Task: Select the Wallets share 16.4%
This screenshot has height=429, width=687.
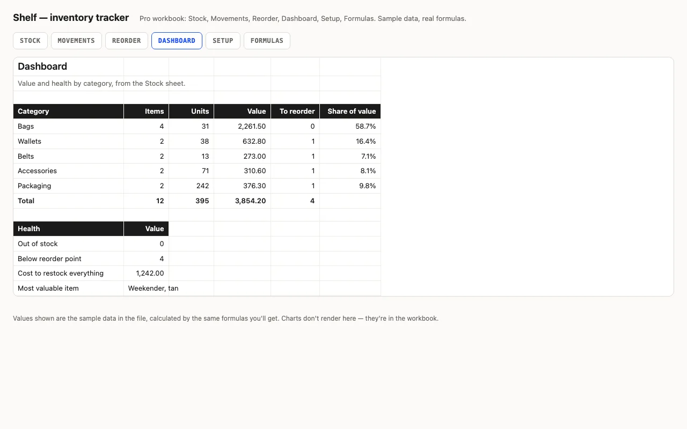Action: [x=350, y=142]
